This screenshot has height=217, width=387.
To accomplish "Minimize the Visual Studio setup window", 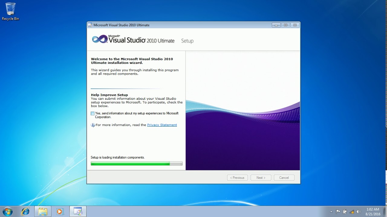I will click(x=276, y=25).
